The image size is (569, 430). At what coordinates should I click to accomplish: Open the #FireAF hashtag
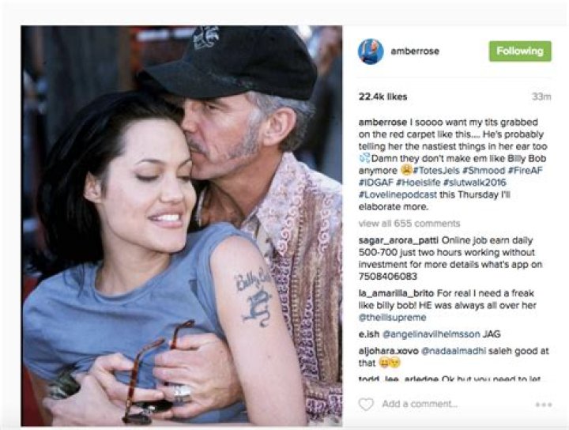click(525, 170)
